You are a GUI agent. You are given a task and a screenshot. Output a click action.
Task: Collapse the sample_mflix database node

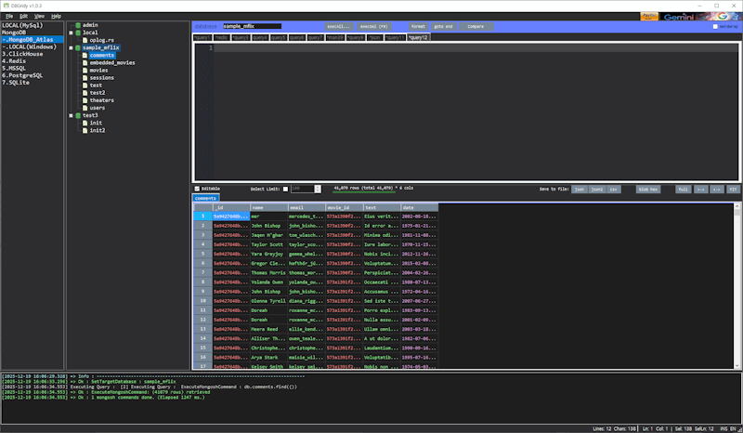tap(72, 48)
